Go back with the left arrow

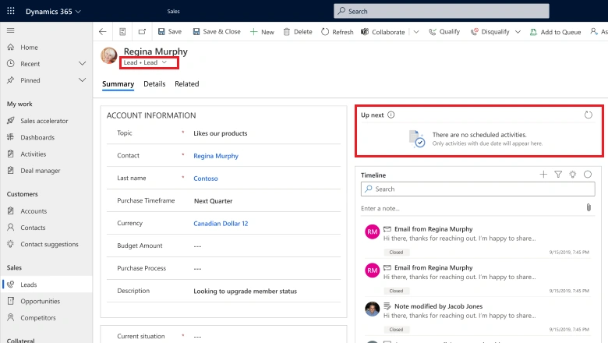(x=103, y=32)
